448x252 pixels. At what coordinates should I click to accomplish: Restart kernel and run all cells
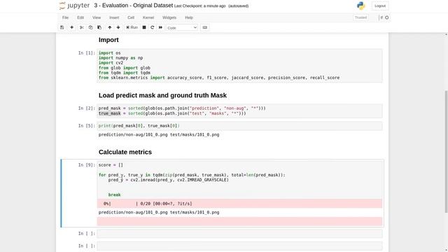tap(160, 27)
